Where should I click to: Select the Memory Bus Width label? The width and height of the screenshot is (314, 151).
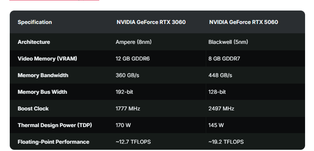[x=42, y=92]
